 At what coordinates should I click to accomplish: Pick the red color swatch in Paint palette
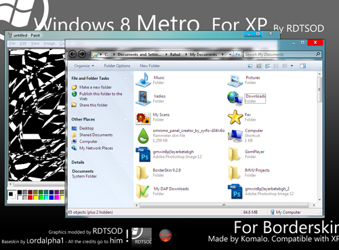pyautogui.click(x=30, y=198)
